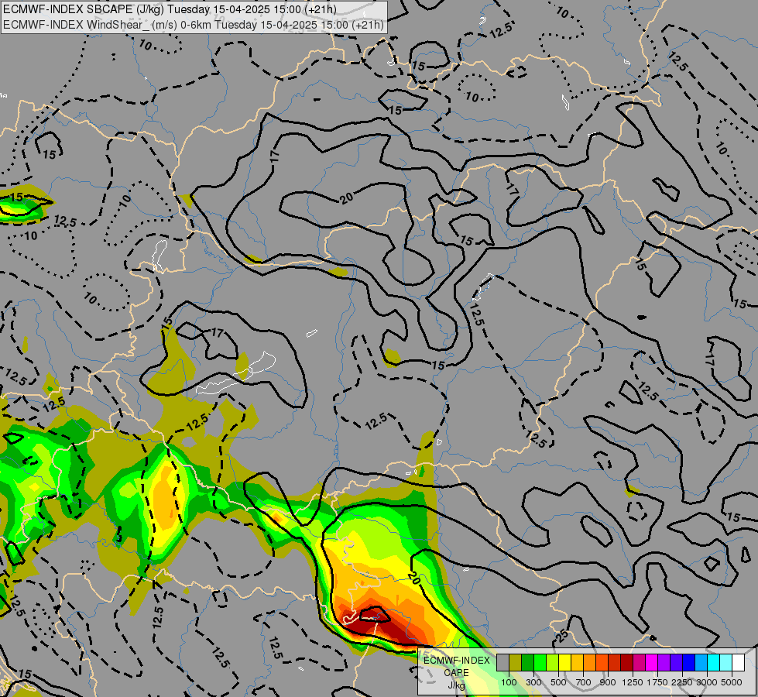This screenshot has height=697, width=758.
Task: Select the pure yellow legend swatch
Action: click(x=564, y=662)
